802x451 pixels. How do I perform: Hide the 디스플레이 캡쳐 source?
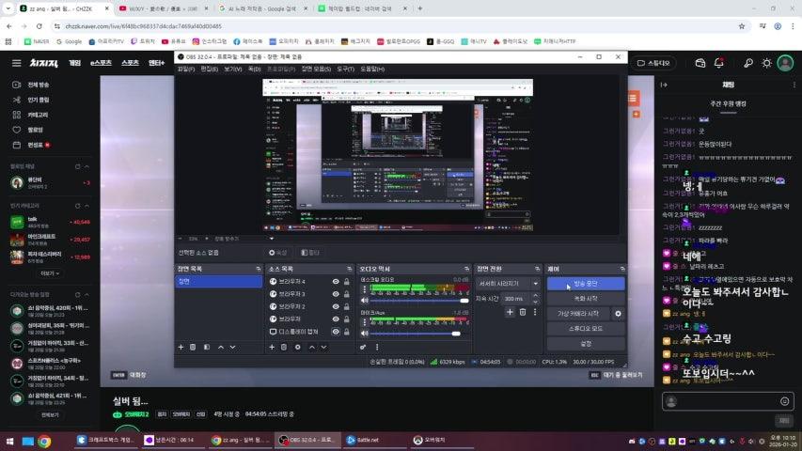336,331
